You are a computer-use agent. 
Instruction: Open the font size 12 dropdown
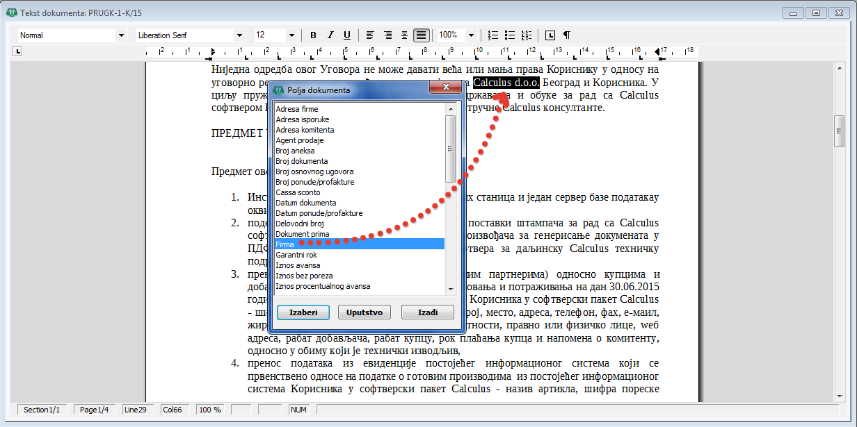pos(291,35)
